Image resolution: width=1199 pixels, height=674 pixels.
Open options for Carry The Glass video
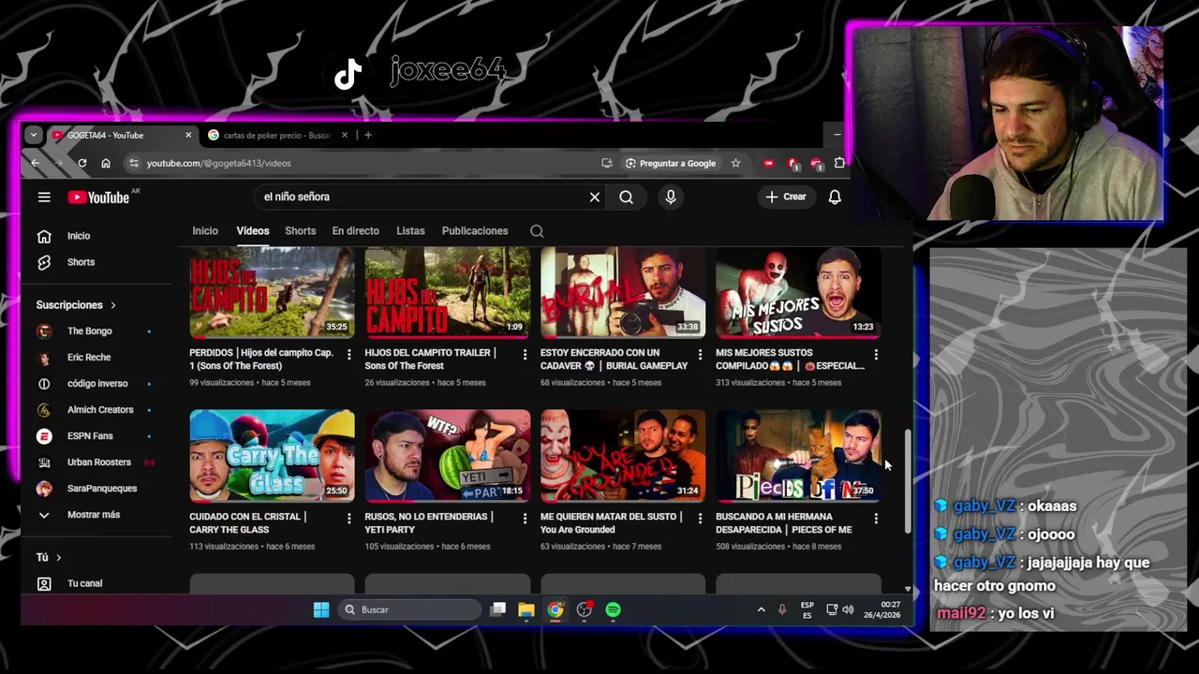coord(348,519)
